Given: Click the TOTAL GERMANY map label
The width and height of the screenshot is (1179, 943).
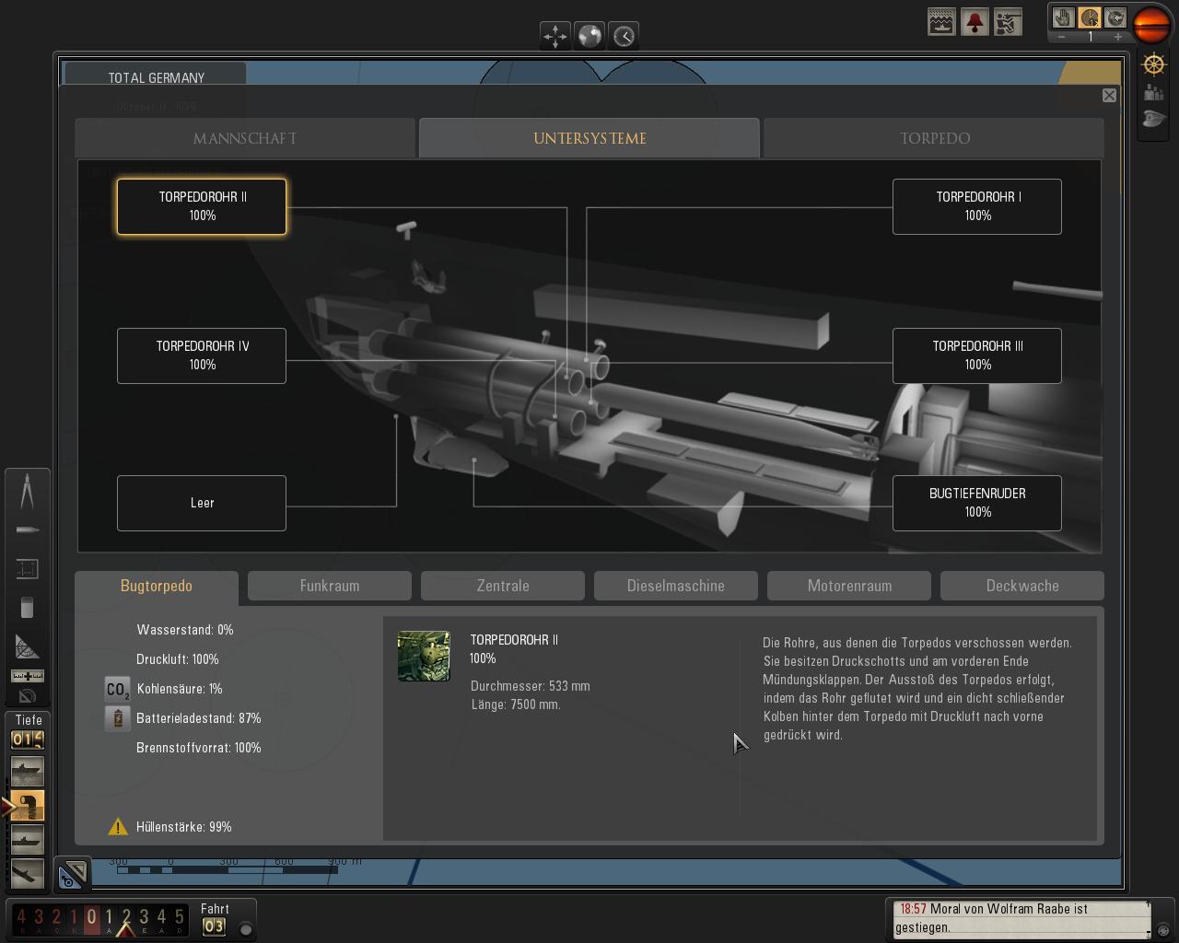Looking at the screenshot, I should 157,77.
